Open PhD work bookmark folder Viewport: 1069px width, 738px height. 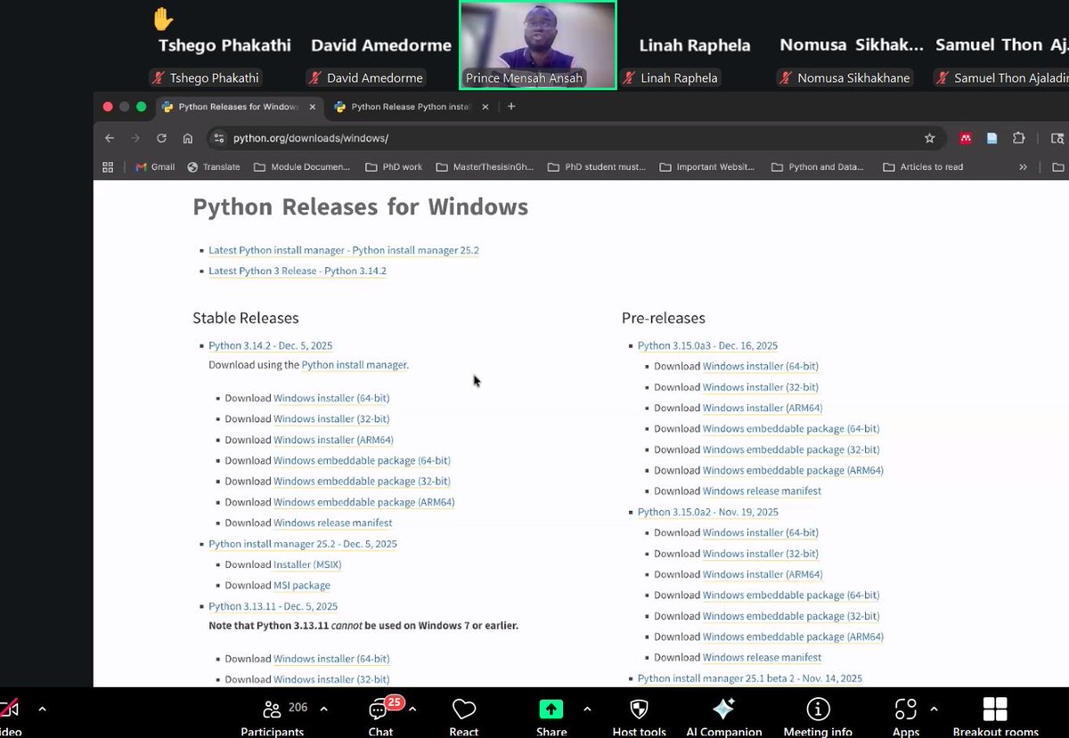393,166
